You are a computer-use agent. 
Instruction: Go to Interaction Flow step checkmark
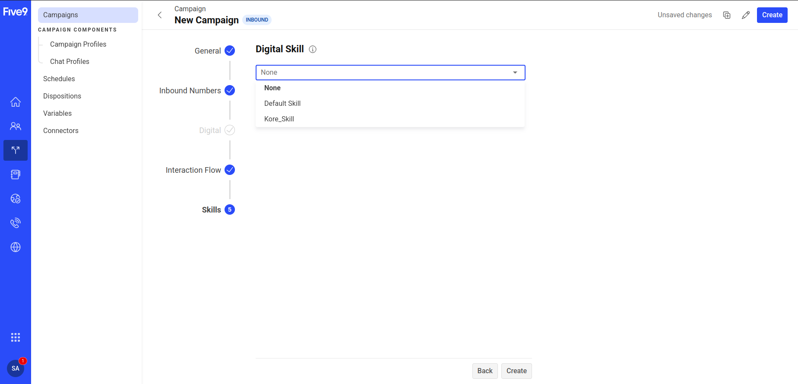click(230, 170)
